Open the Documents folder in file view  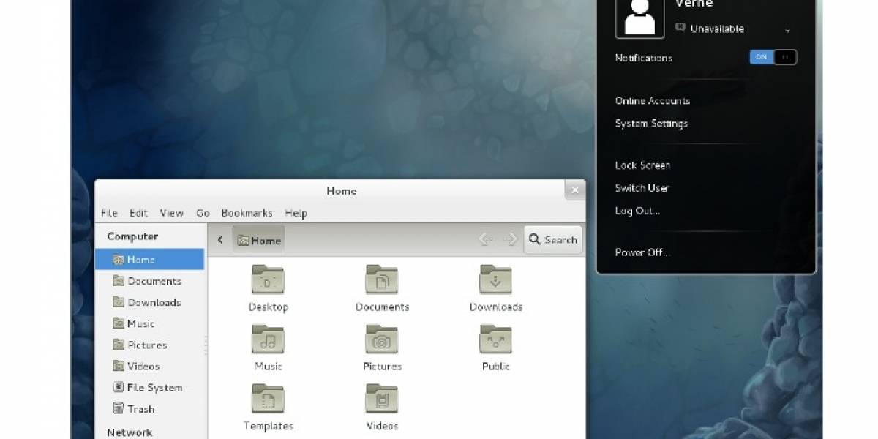(x=382, y=280)
